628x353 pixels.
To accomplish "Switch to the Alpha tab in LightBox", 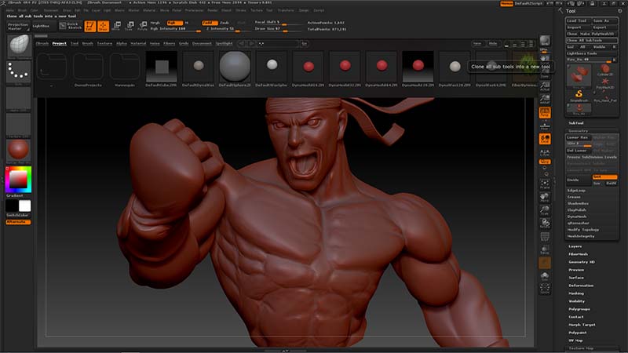I will (x=121, y=43).
